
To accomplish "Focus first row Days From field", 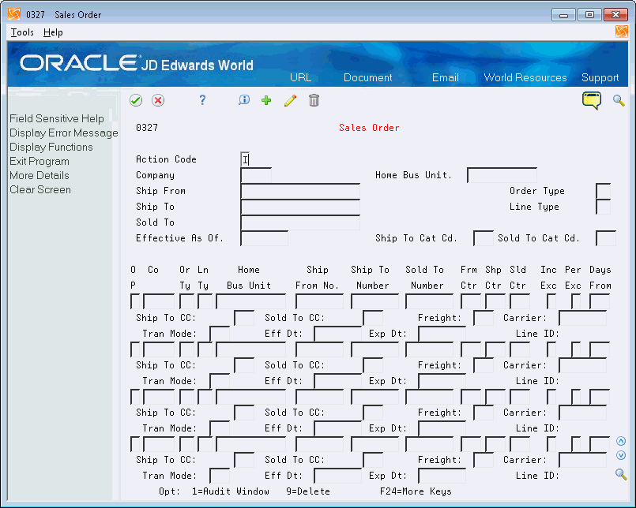I will [x=600, y=301].
